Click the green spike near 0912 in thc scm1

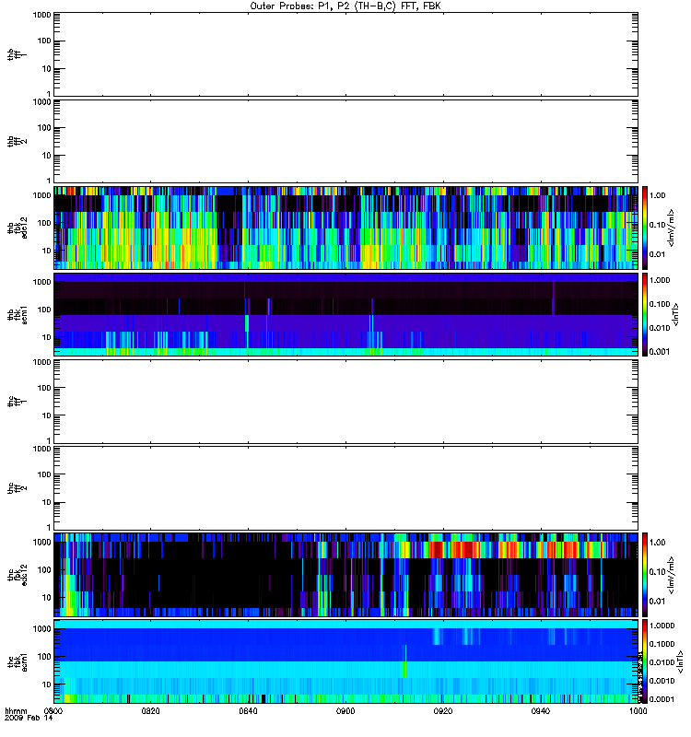[404, 670]
